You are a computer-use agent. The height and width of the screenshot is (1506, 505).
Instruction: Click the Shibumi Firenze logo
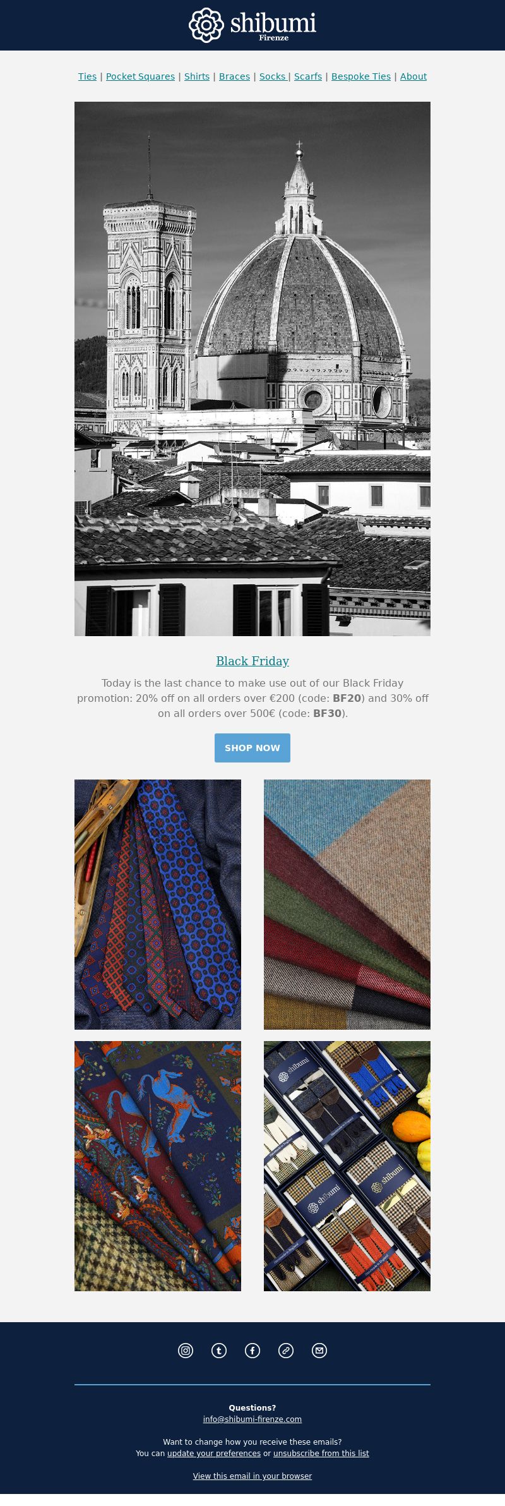[x=252, y=25]
